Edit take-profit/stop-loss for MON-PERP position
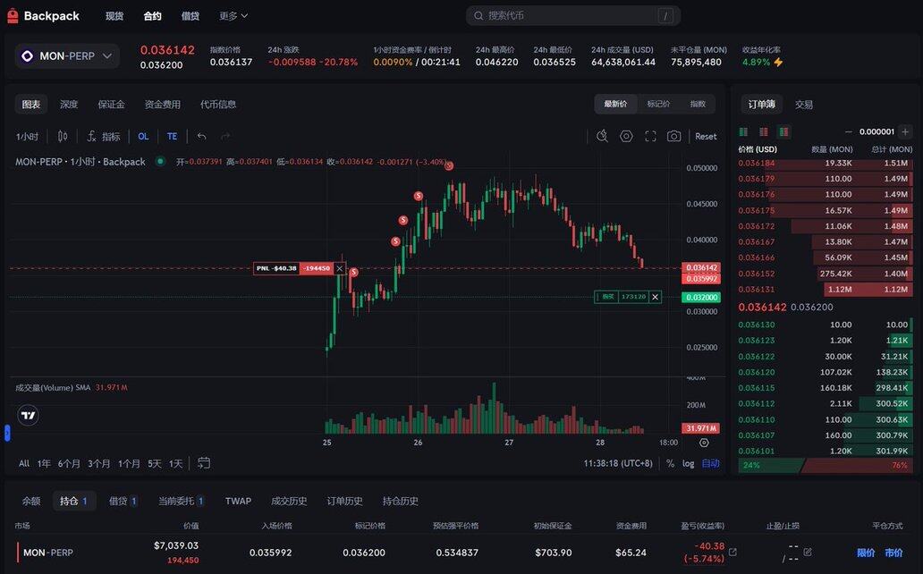Viewport: 923px width, 574px height. tap(808, 553)
